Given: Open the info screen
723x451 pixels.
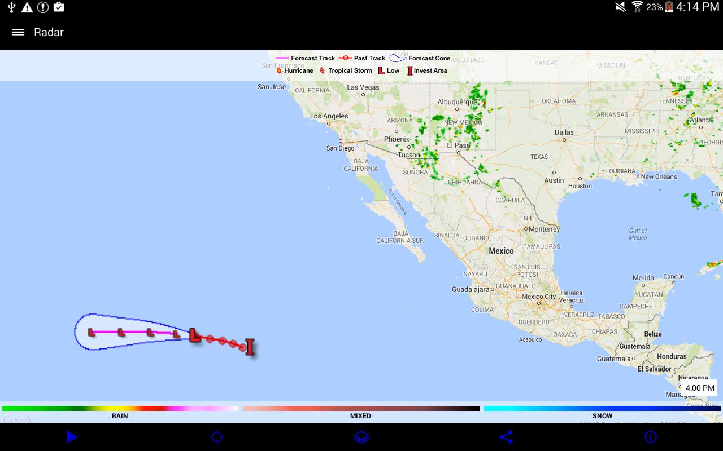Looking at the screenshot, I should 650,436.
